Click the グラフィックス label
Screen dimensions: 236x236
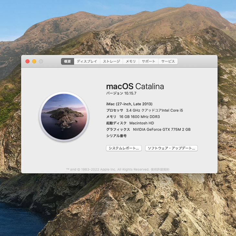[118, 129]
